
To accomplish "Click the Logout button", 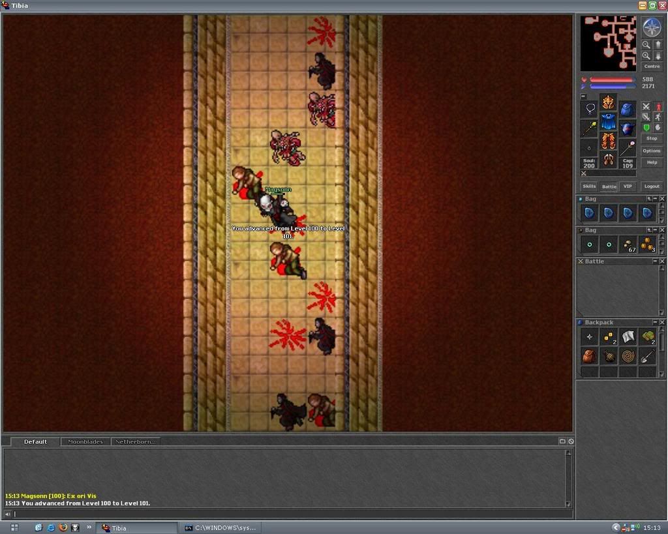I will coord(652,186).
